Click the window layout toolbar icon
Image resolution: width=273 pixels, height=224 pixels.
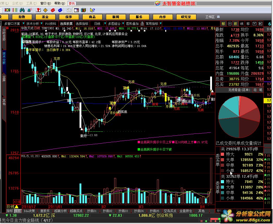(x=76, y=10)
